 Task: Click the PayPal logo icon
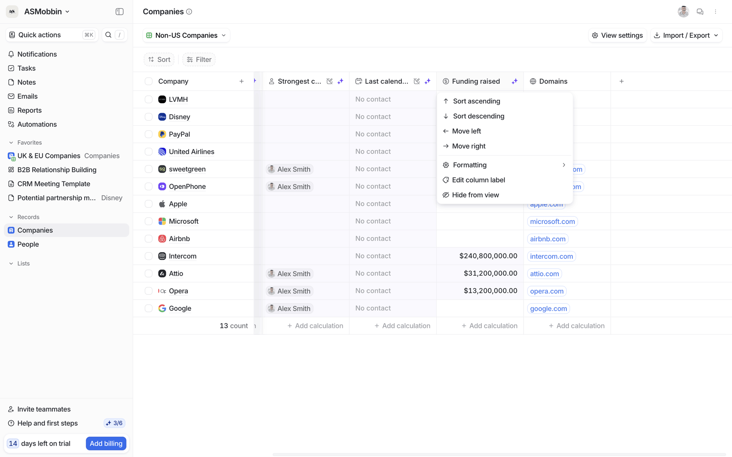pyautogui.click(x=162, y=134)
